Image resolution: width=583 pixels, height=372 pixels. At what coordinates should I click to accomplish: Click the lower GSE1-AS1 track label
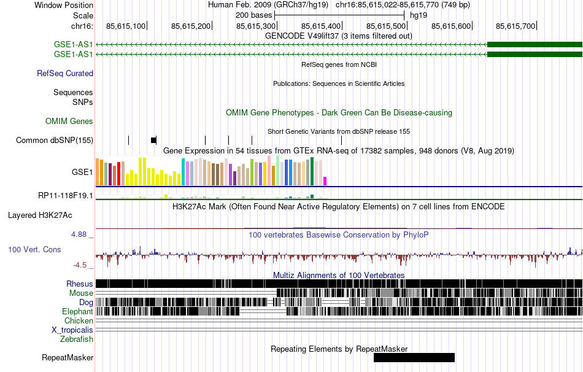pos(73,54)
